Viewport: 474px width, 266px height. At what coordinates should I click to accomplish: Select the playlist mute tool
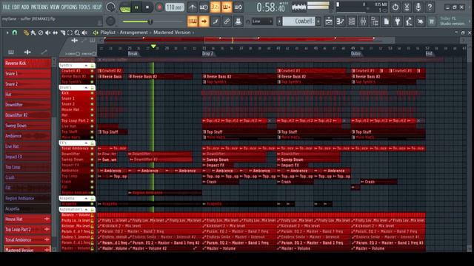(x=47, y=33)
